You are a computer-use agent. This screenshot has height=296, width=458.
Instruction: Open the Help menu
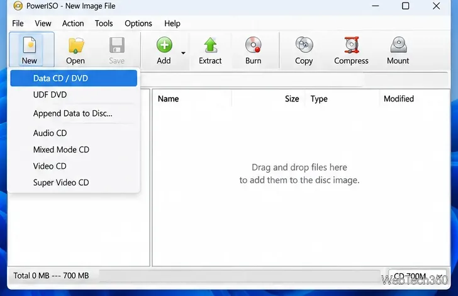click(172, 23)
